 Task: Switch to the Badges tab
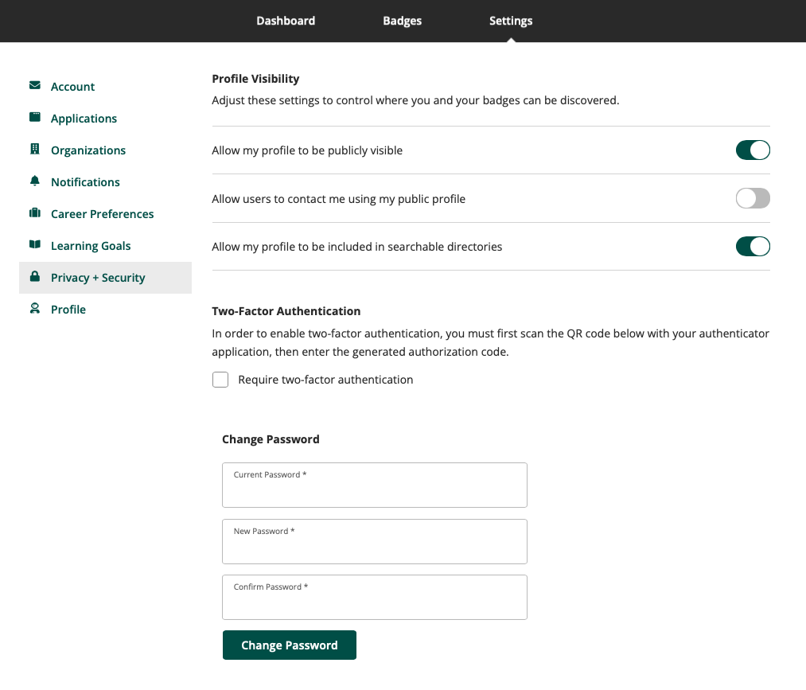(x=402, y=21)
